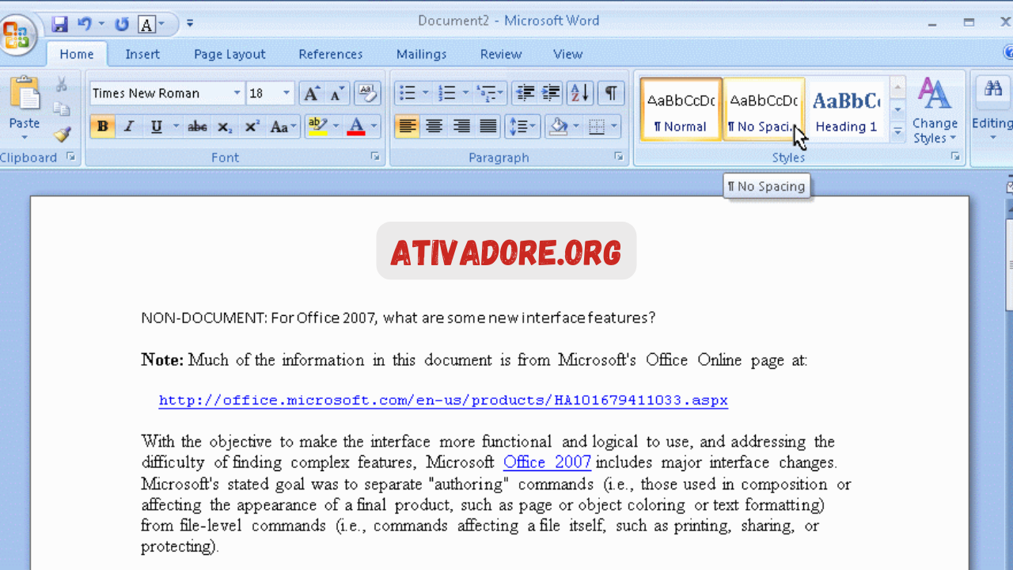
Task: Apply the Normal style
Action: coord(681,109)
